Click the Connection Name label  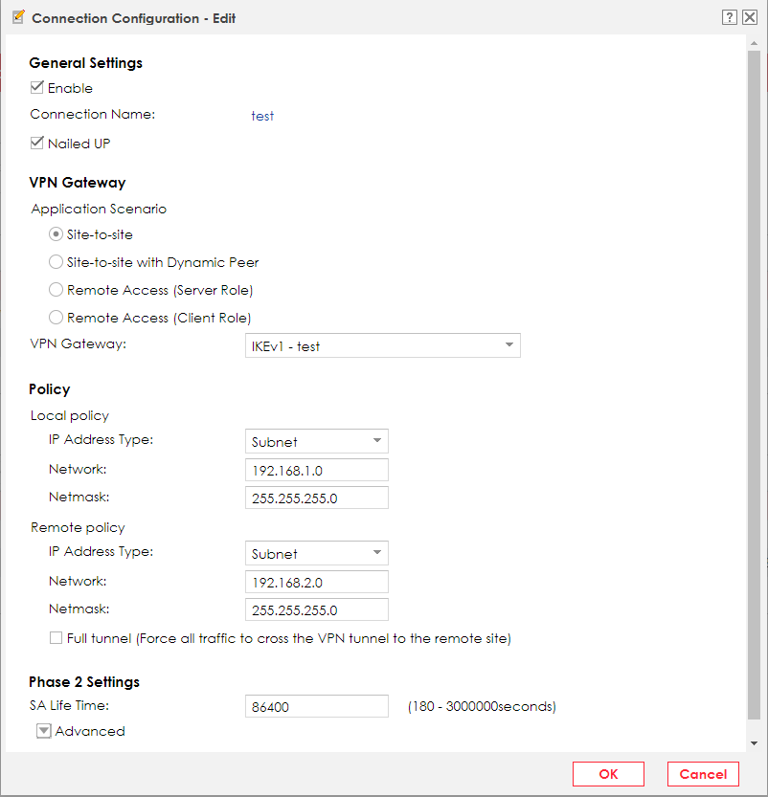tap(93, 114)
